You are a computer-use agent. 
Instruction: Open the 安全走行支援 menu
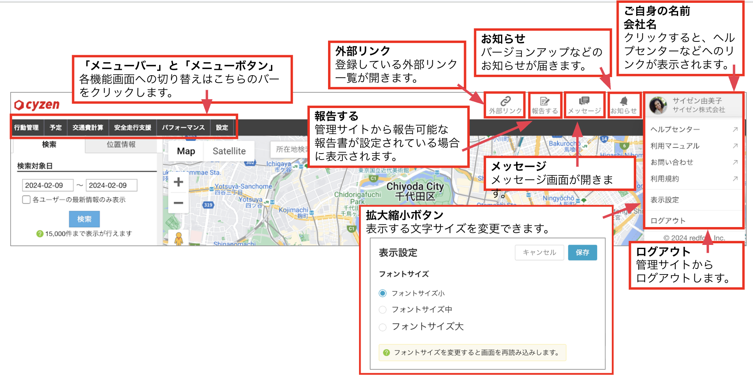(133, 128)
